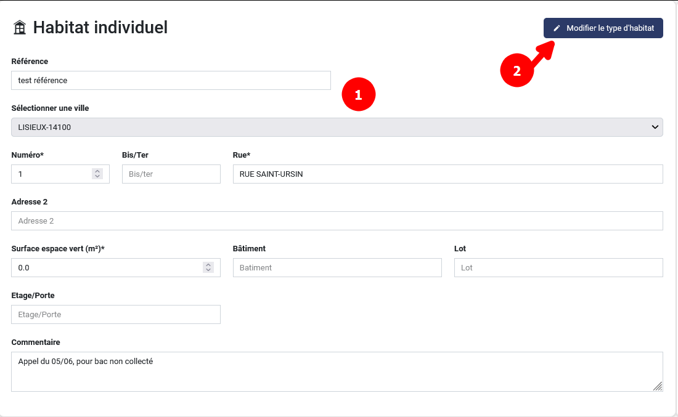Click into the Référence text field

[171, 81]
